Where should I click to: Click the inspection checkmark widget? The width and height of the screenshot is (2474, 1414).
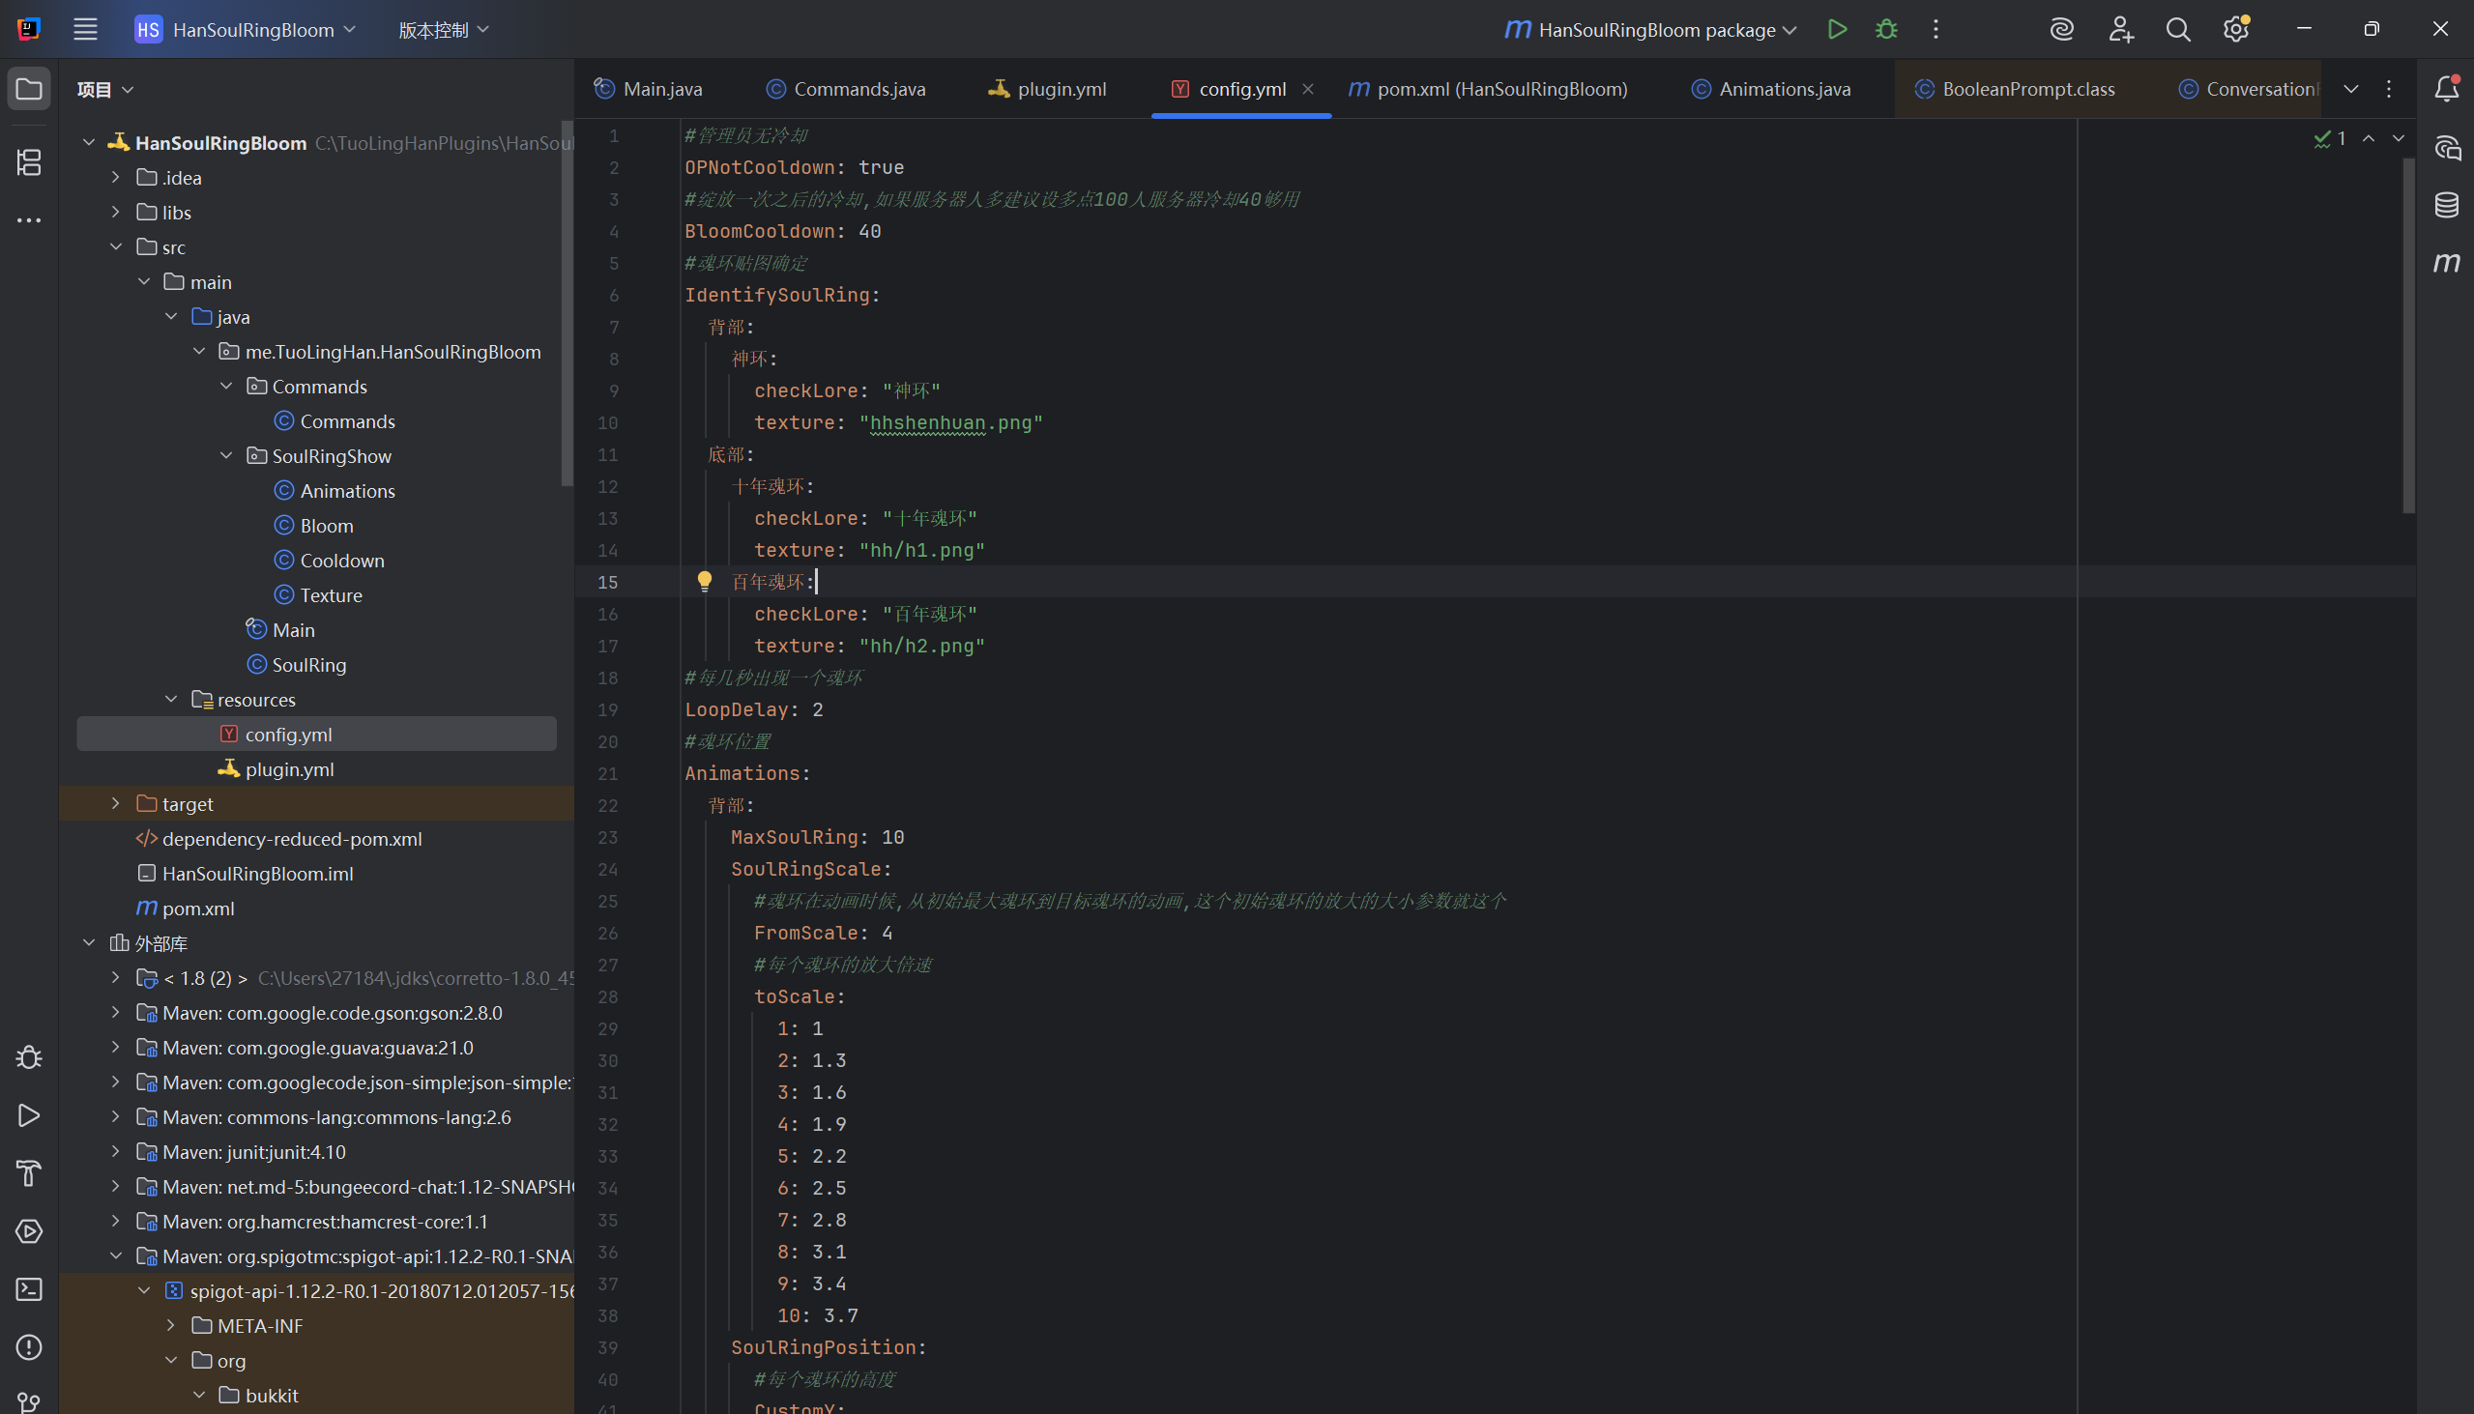[x=2330, y=139]
